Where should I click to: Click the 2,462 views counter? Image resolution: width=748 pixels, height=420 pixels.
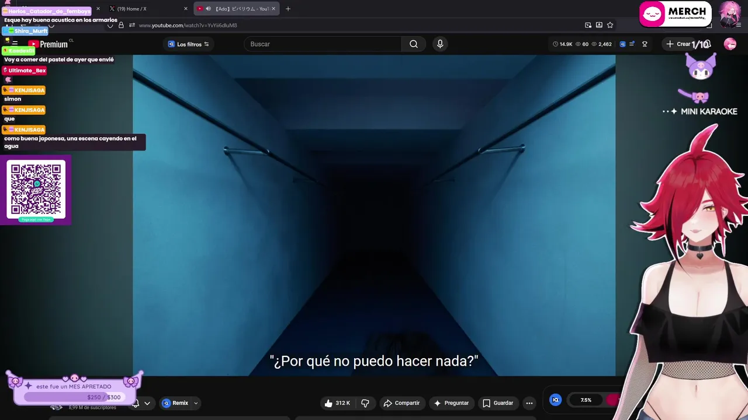click(601, 44)
